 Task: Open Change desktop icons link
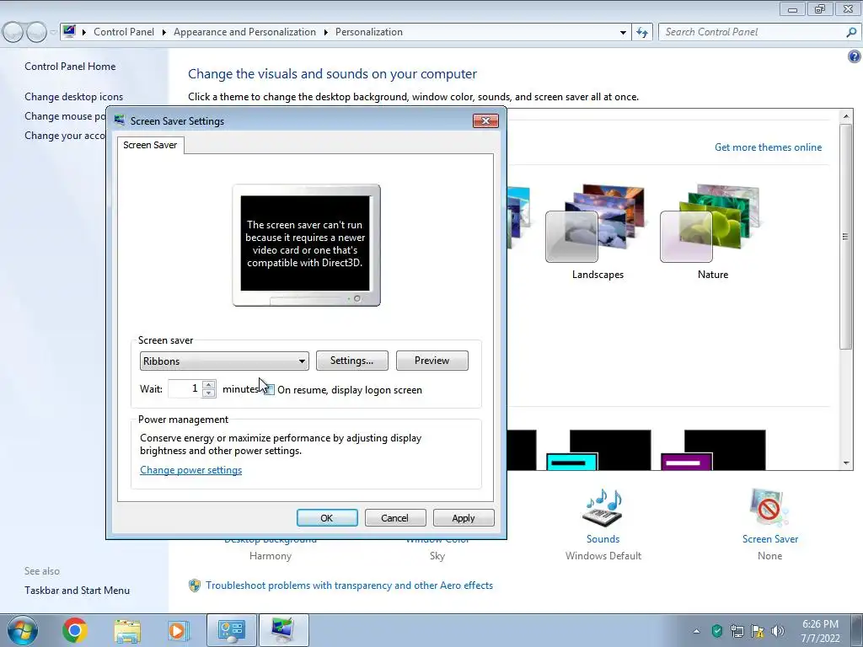tap(74, 97)
